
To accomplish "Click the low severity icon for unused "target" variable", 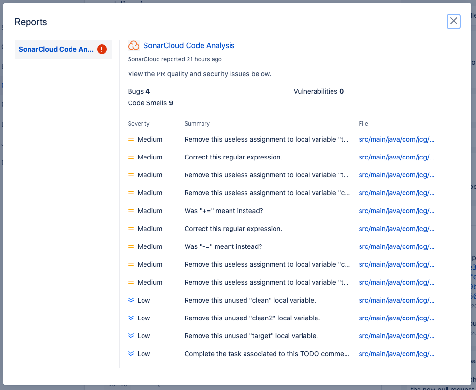I will (x=131, y=336).
